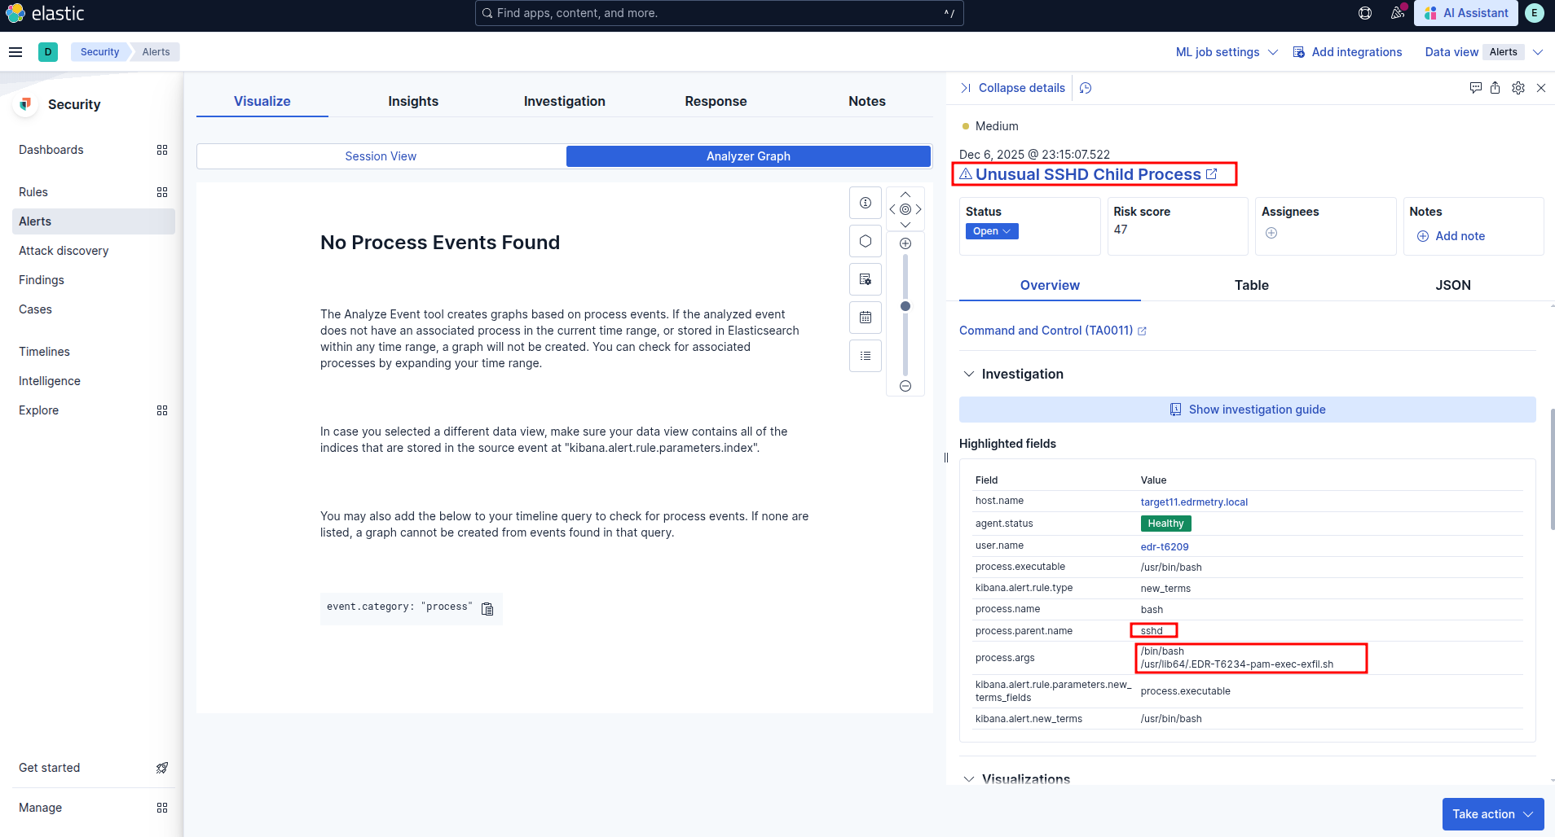Image resolution: width=1555 pixels, height=837 pixels.
Task: Open the JSON tab in alert details
Action: click(x=1452, y=285)
